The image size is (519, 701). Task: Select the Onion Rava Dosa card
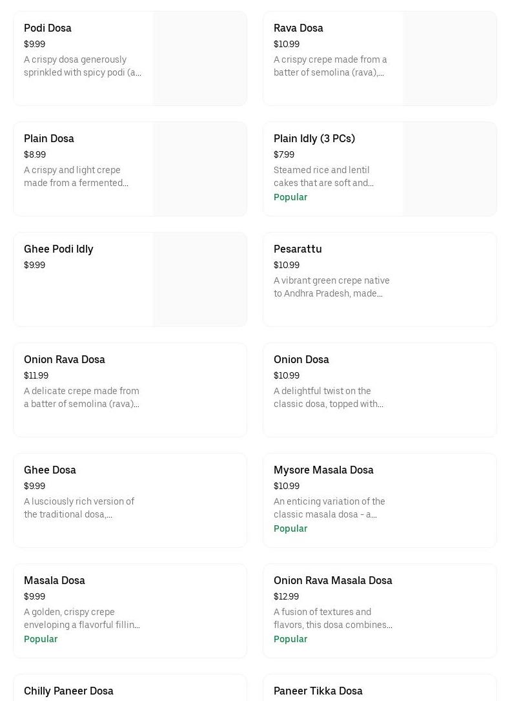click(130, 390)
